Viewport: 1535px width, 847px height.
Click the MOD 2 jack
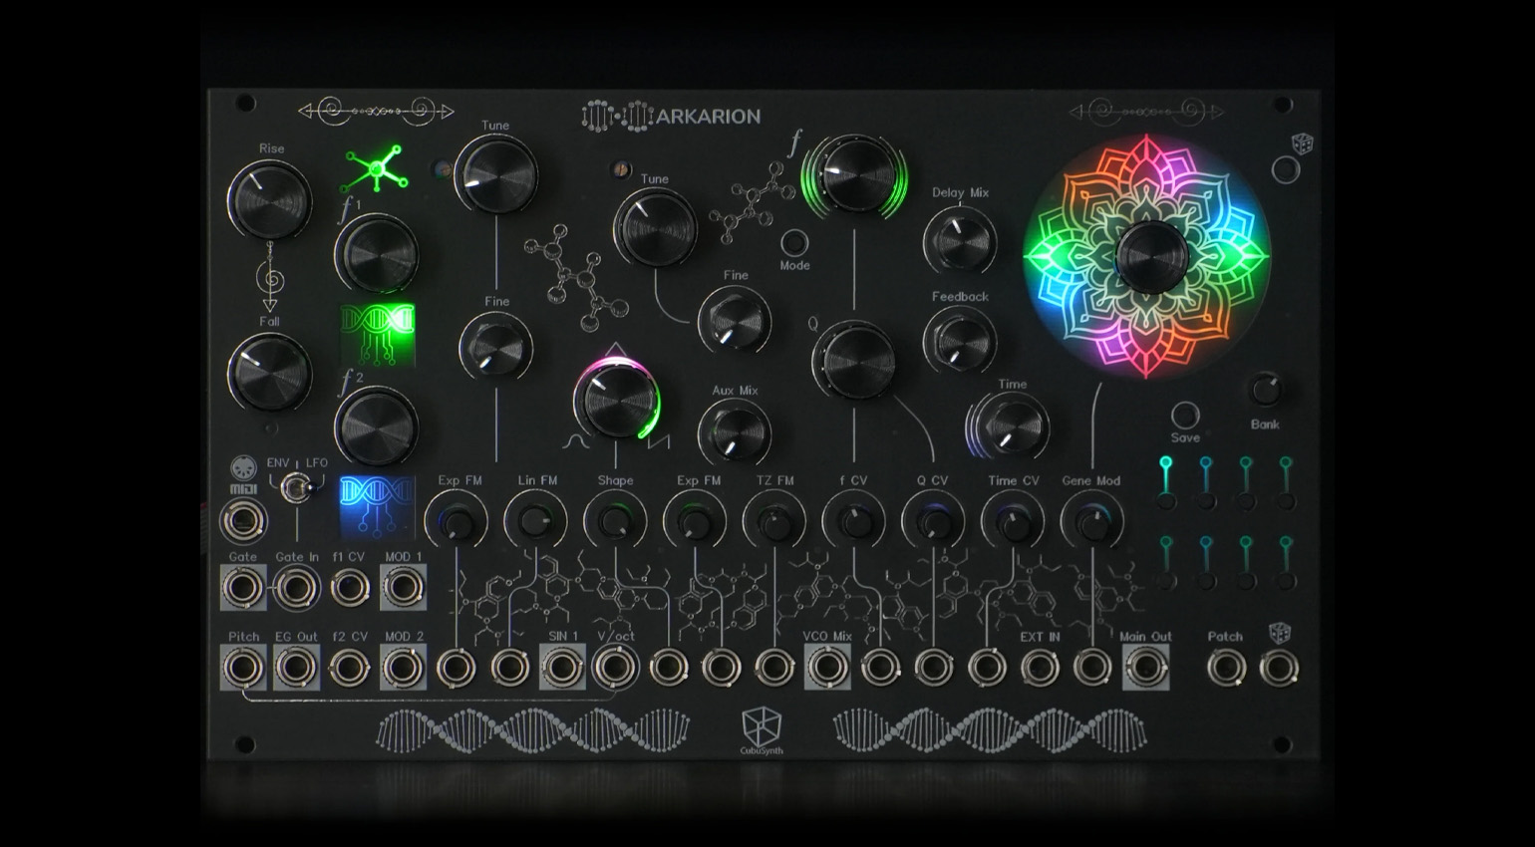pyautogui.click(x=403, y=668)
